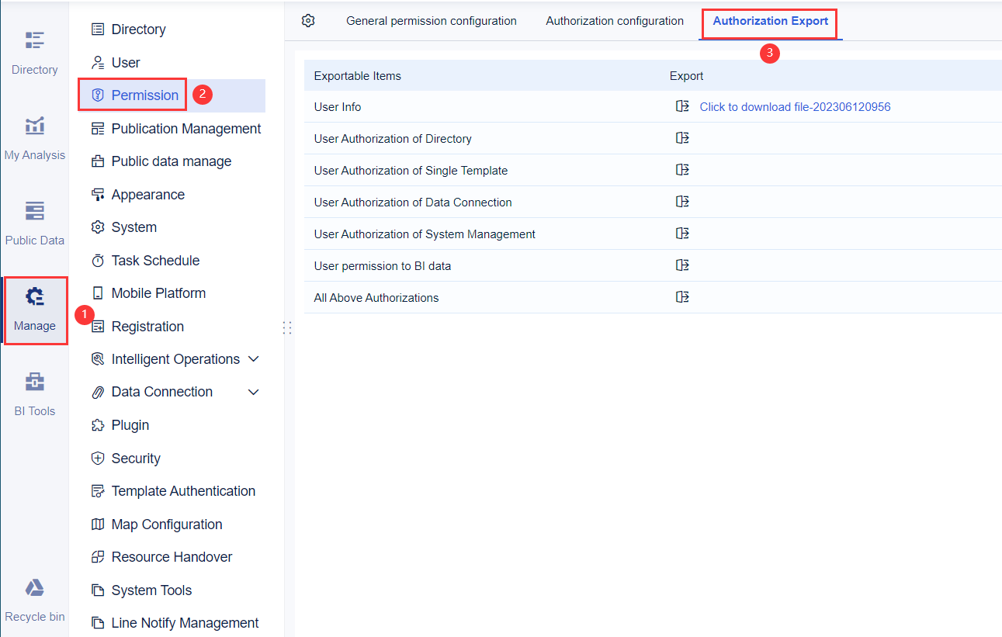Open the Recycle bin icon

pos(35,587)
